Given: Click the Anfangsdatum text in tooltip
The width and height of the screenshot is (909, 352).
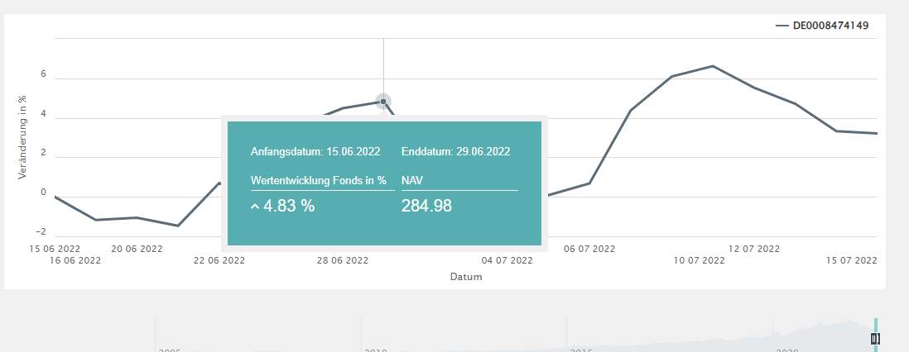Looking at the screenshot, I should click(315, 151).
